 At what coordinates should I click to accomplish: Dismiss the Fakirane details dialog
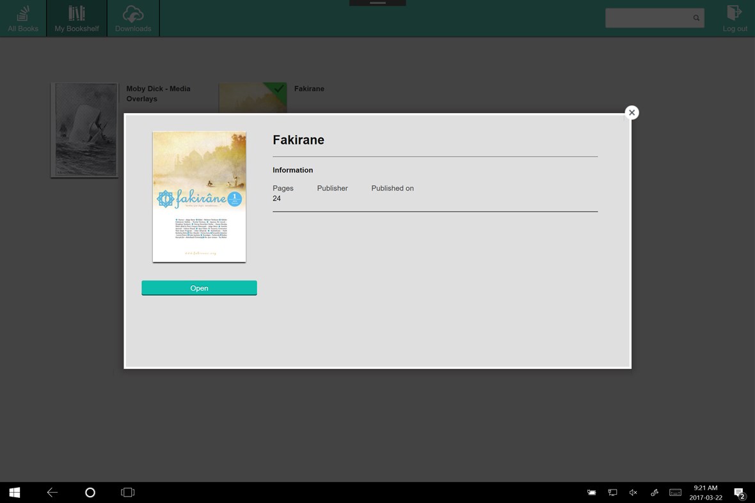click(x=632, y=112)
